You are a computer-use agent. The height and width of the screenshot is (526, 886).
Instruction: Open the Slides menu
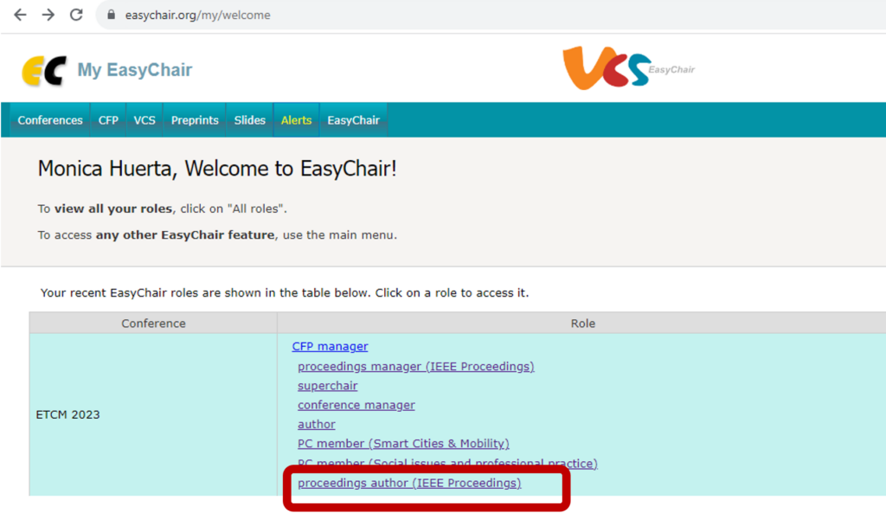[250, 120]
